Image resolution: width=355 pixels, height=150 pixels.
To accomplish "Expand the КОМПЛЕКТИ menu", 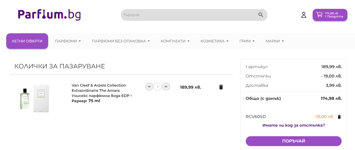I will point(175,41).
